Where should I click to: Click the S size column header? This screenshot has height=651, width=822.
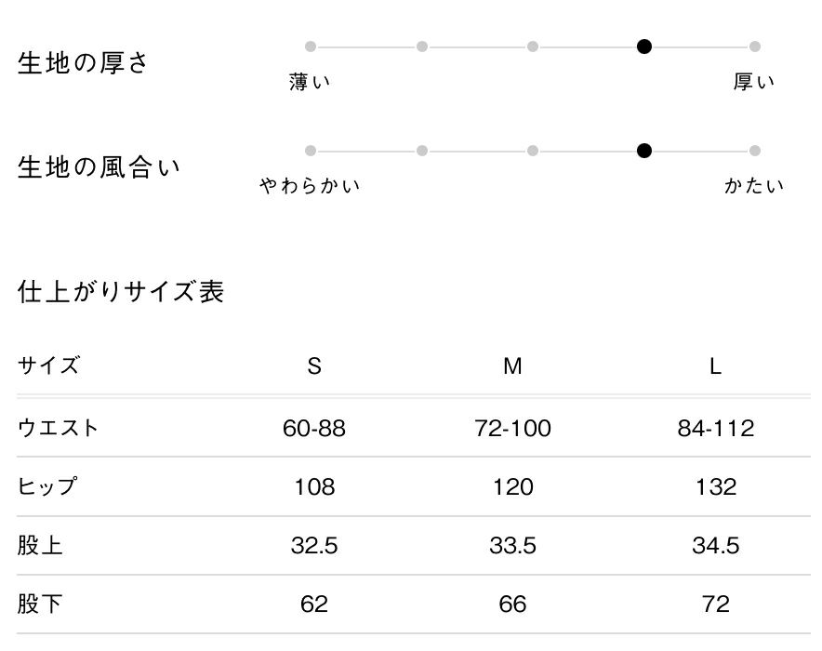(314, 365)
